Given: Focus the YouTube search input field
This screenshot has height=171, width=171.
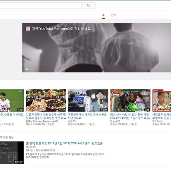Looking at the screenshot, I should [41, 5].
